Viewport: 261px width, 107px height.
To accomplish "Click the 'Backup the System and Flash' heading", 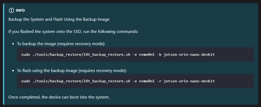I will (x=59, y=19).
